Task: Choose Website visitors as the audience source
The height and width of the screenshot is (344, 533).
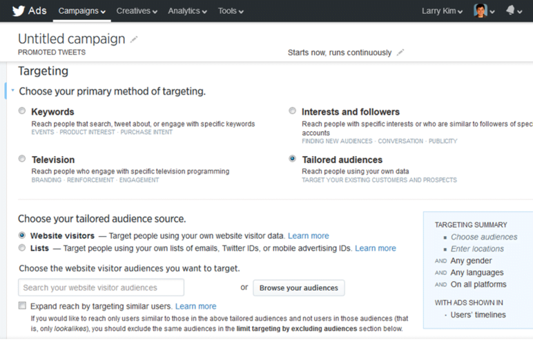Action: 22,235
